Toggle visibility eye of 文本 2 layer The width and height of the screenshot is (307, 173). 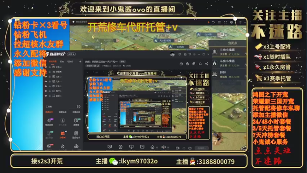pos(46,82)
